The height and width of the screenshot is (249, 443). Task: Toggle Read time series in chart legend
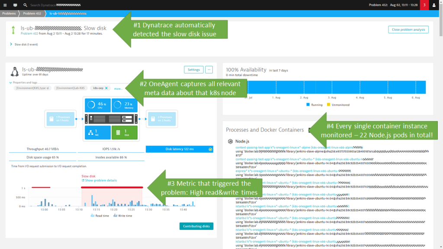(x=100, y=216)
